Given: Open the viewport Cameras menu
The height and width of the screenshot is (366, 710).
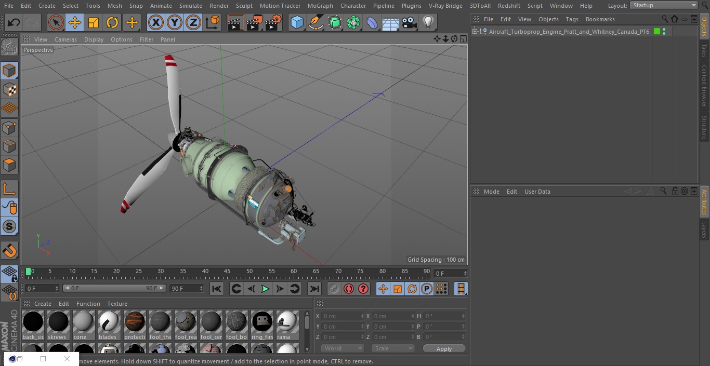Looking at the screenshot, I should click(65, 39).
